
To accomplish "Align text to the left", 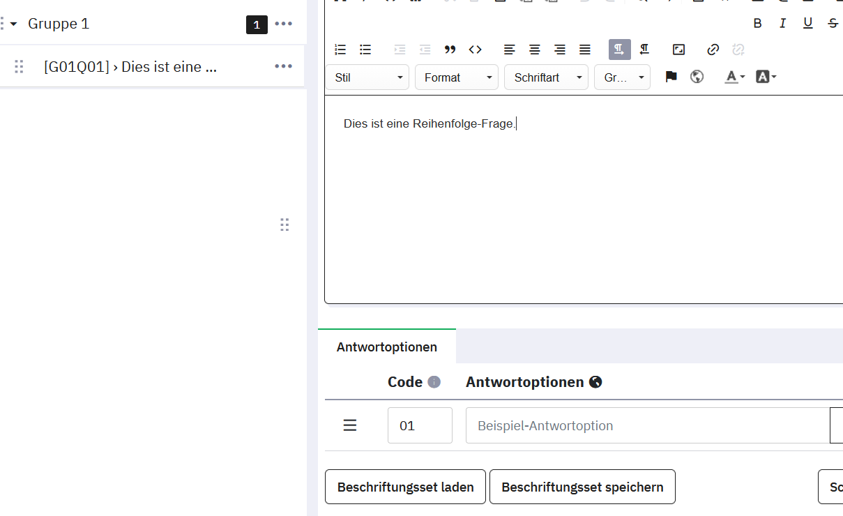I will pos(510,50).
